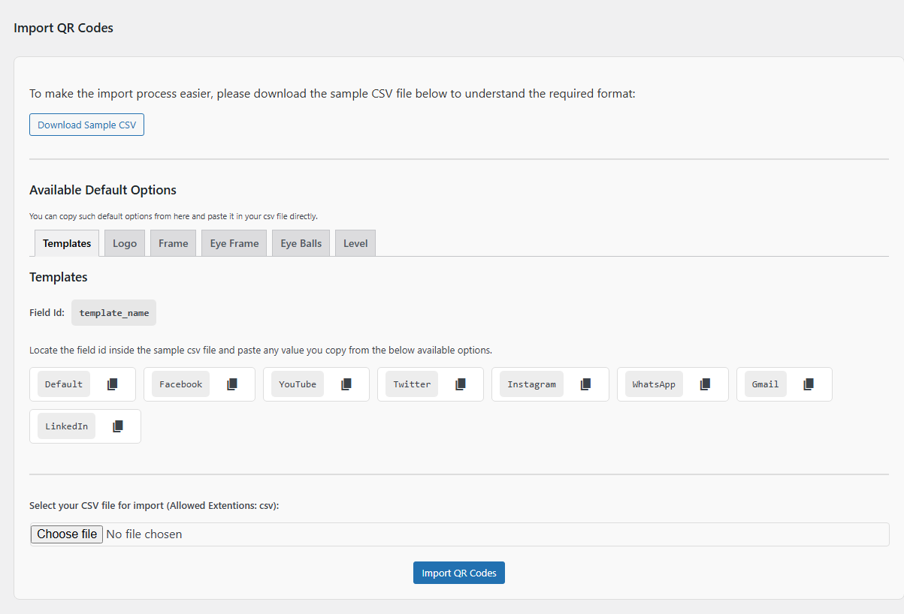Select the Eye Frame tab

point(234,243)
